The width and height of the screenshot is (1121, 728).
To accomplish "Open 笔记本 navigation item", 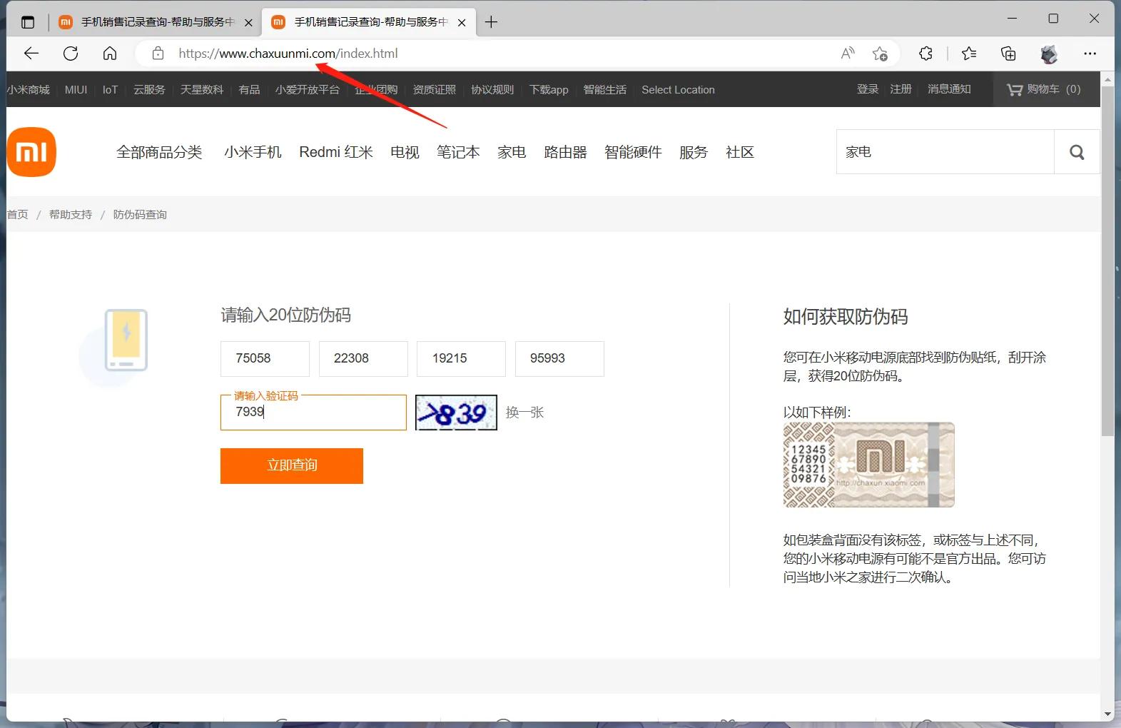I will point(458,152).
